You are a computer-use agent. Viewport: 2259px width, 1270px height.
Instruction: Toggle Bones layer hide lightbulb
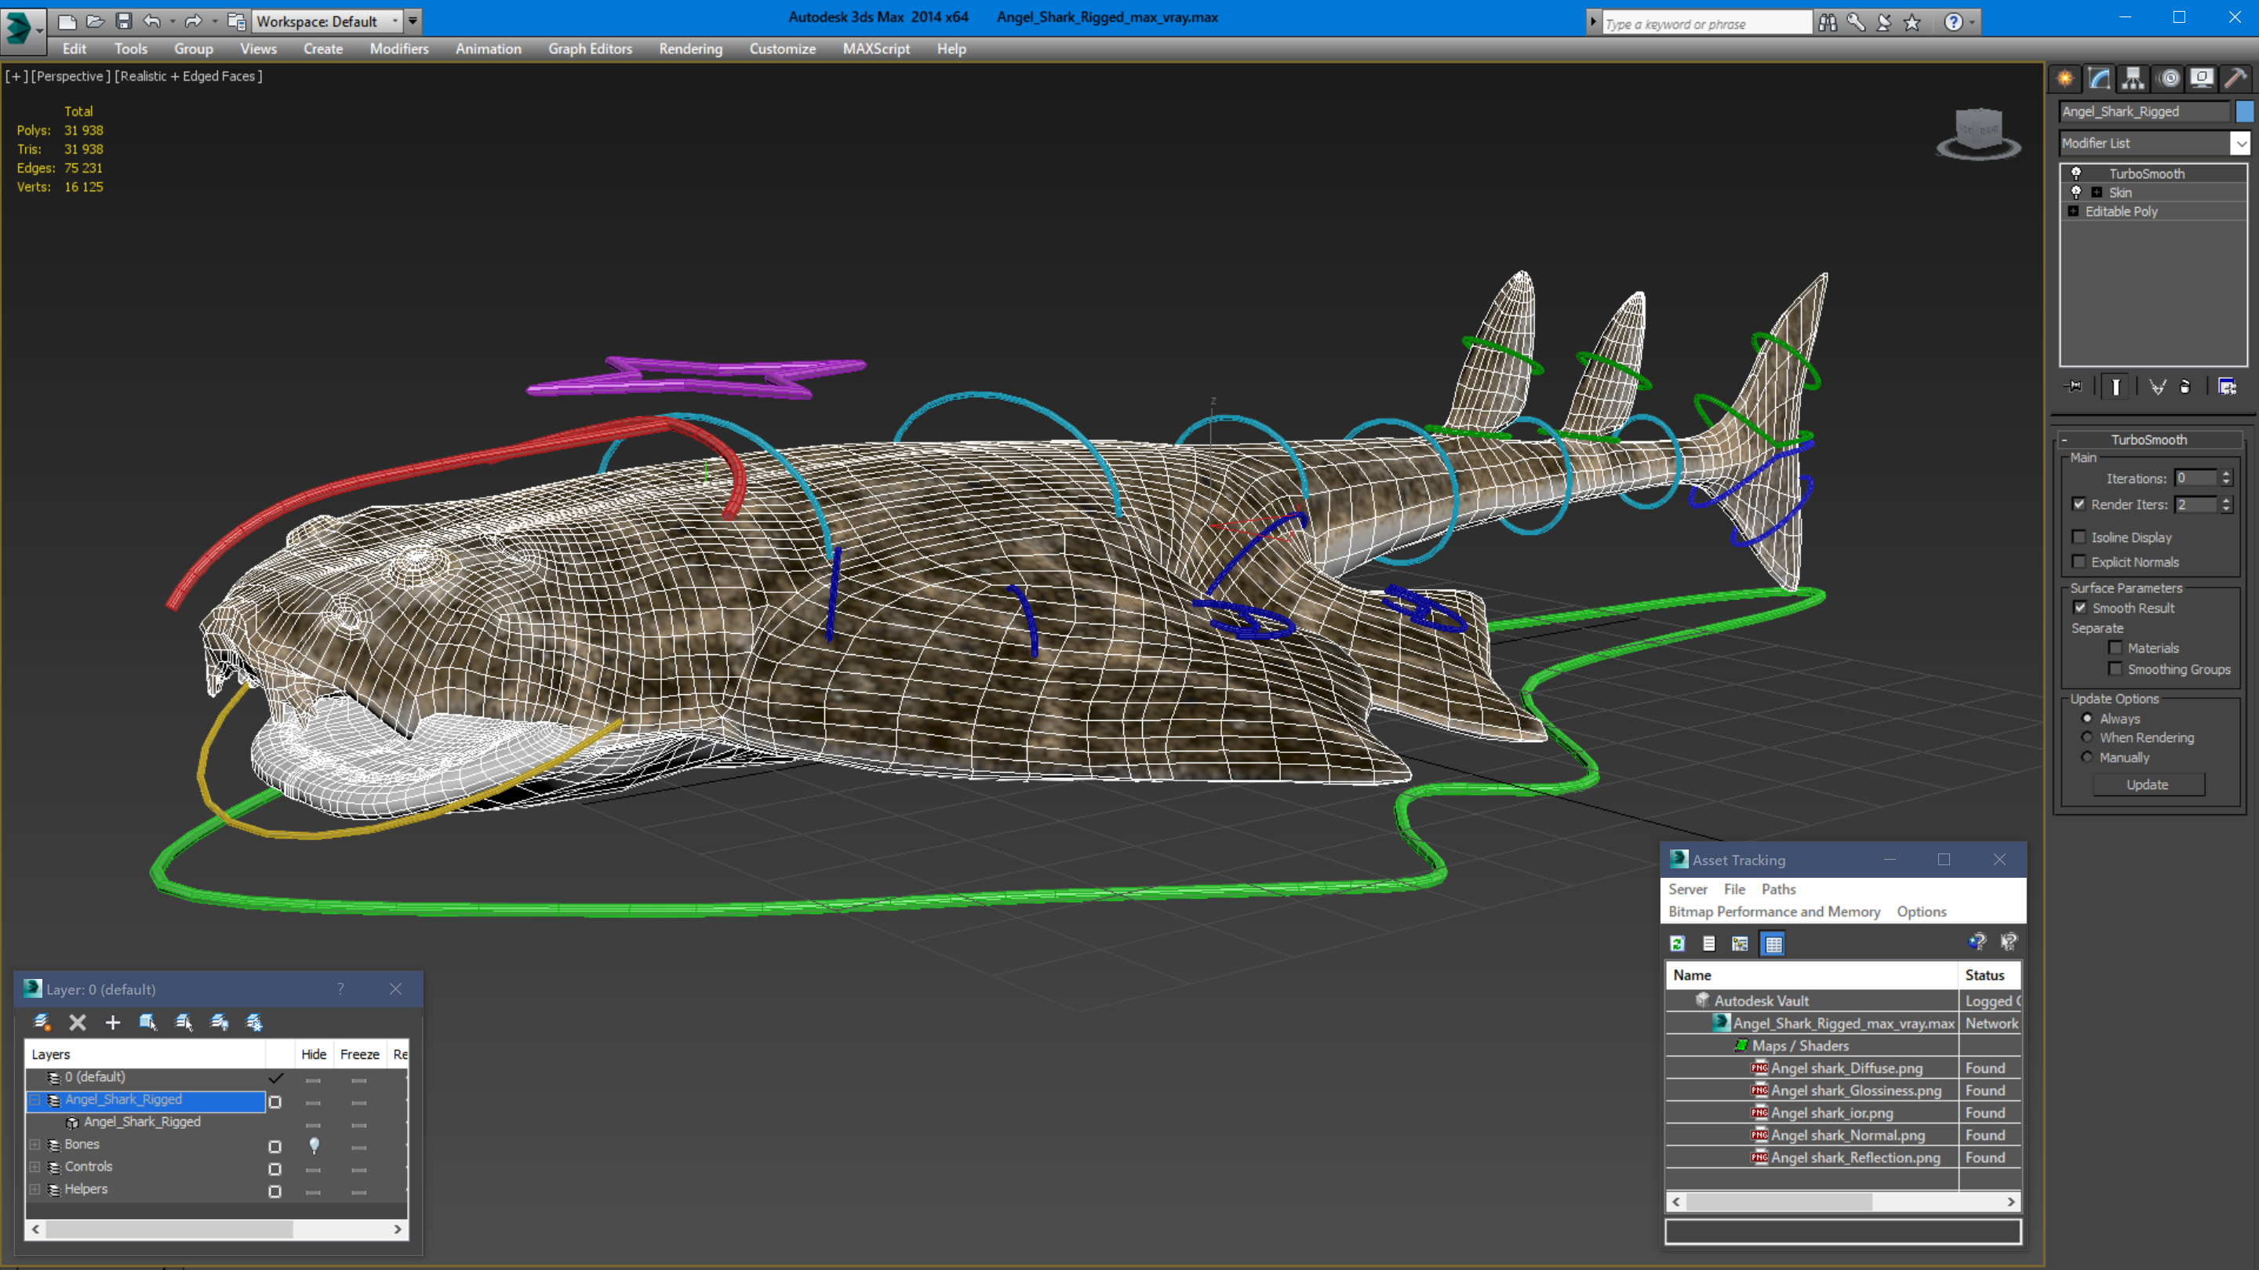click(x=314, y=1144)
